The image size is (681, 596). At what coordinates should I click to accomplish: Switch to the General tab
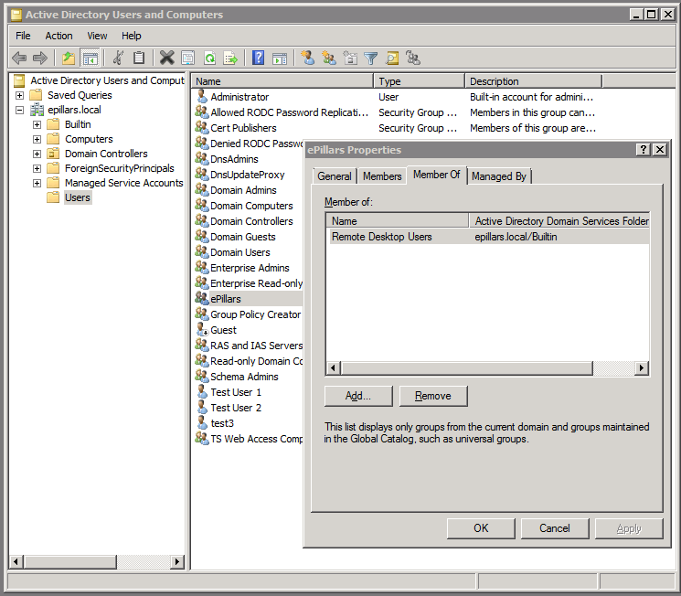pyautogui.click(x=335, y=176)
